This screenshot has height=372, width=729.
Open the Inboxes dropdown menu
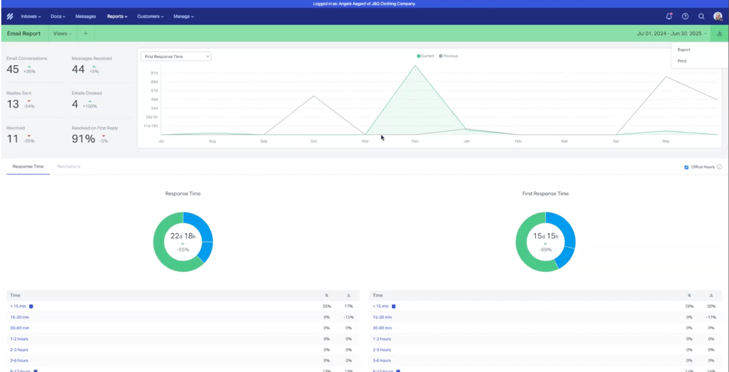pos(31,17)
